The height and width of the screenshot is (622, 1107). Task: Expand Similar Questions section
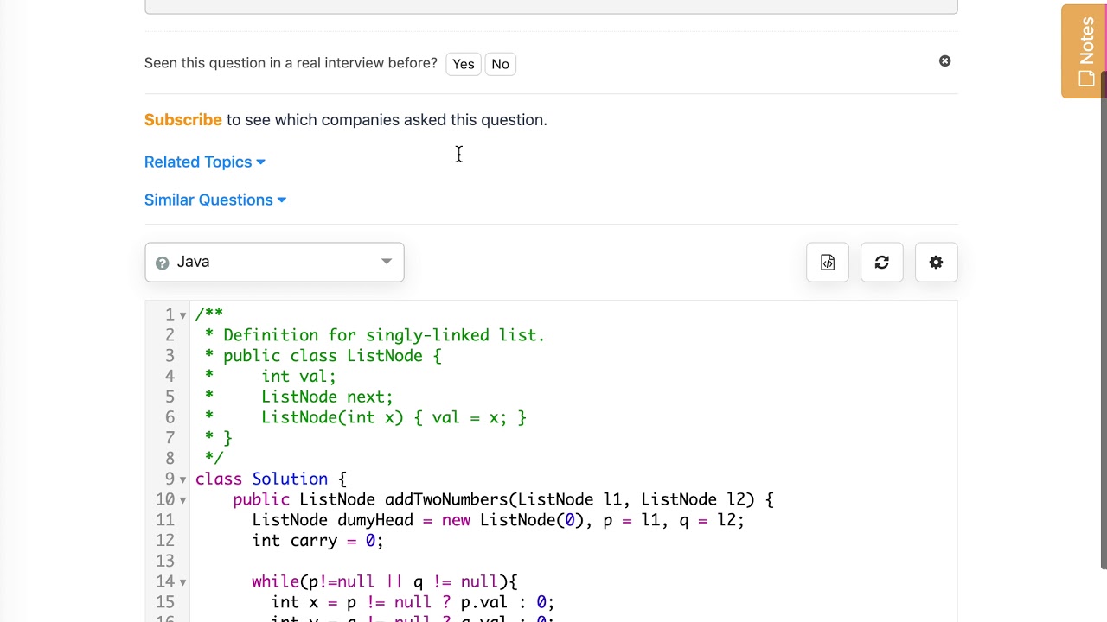click(215, 200)
